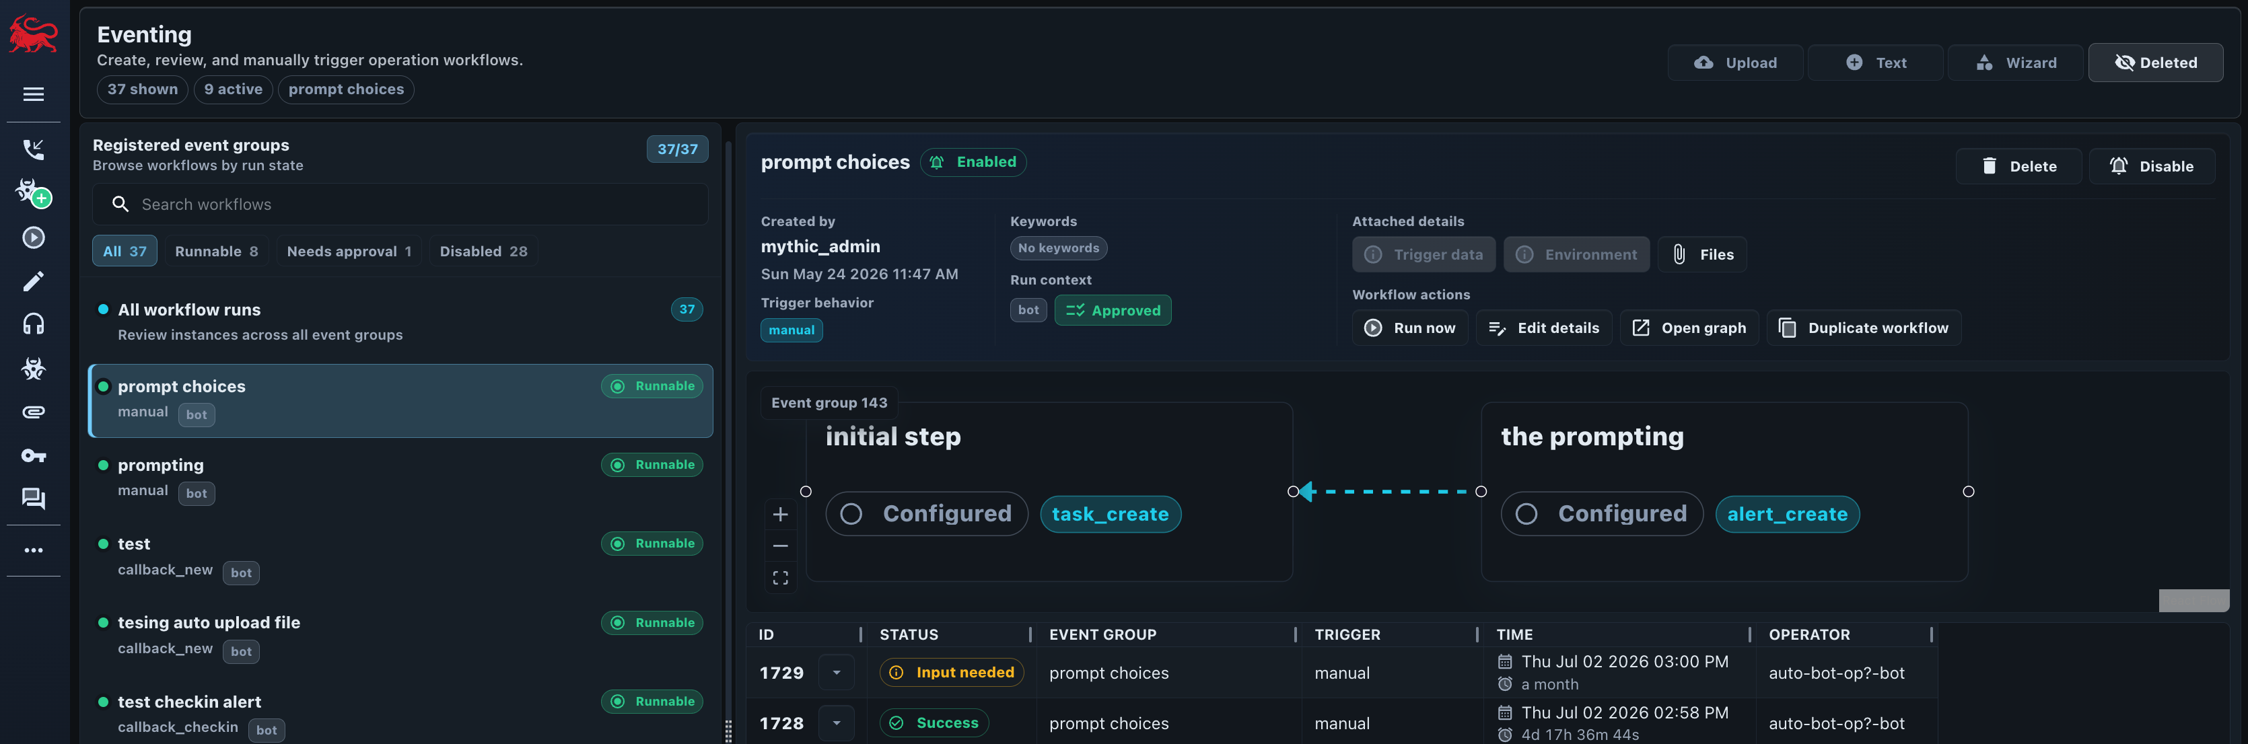Run the workflow now
The height and width of the screenshot is (744, 2248).
pos(1409,328)
